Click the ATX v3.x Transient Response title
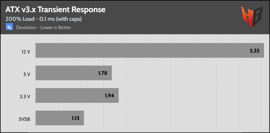 pyautogui.click(x=56, y=10)
